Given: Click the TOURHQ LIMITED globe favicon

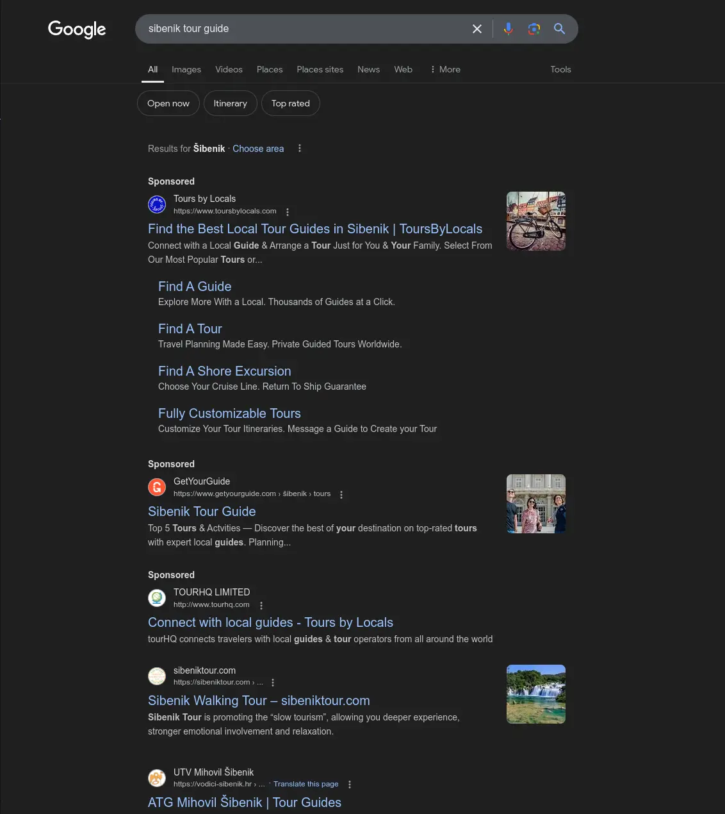Looking at the screenshot, I should [x=157, y=597].
